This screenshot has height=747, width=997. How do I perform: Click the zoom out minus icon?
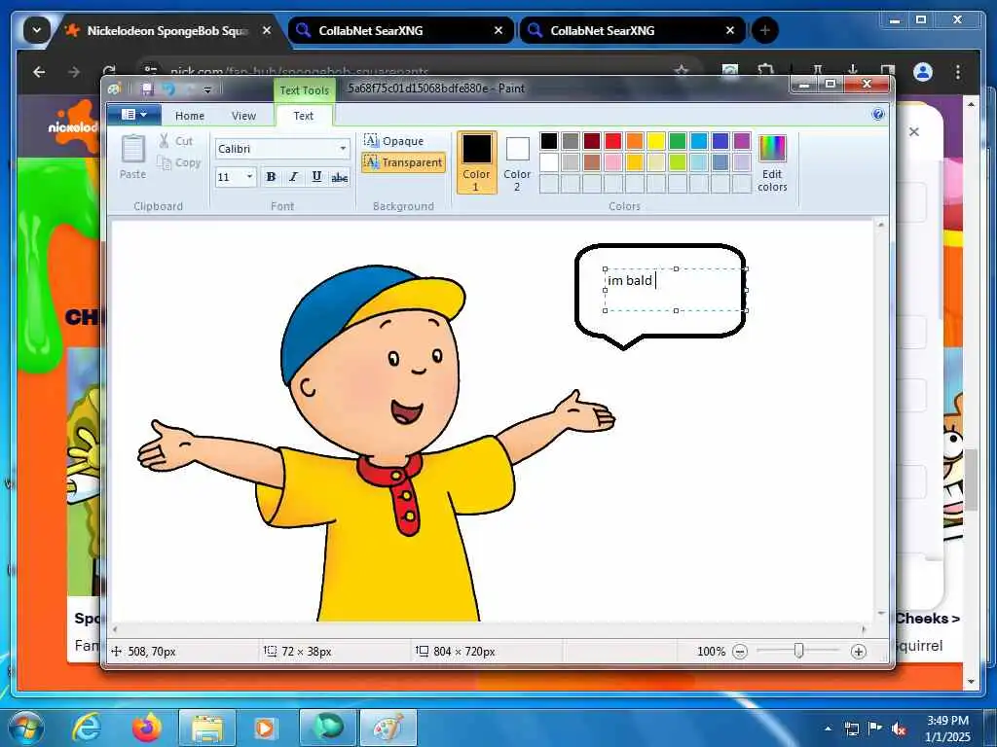(740, 651)
